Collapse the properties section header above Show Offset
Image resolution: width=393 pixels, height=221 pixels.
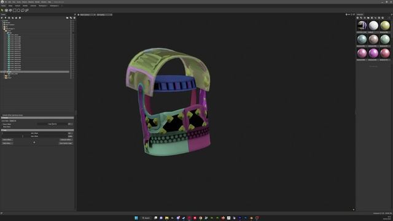tap(37, 117)
